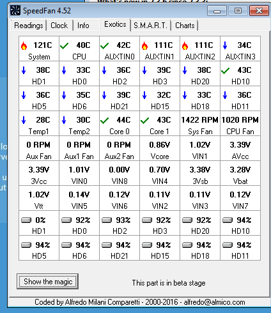
Task: Click the flame icon on AUXTIN1 reading
Action: [144, 46]
